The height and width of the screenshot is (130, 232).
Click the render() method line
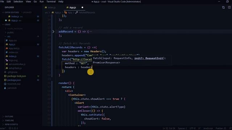coord(66,83)
